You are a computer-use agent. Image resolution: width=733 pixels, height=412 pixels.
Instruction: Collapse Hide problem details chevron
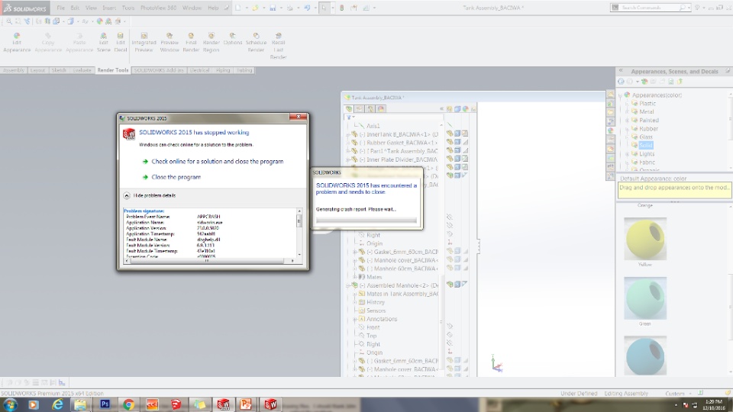[x=127, y=195]
